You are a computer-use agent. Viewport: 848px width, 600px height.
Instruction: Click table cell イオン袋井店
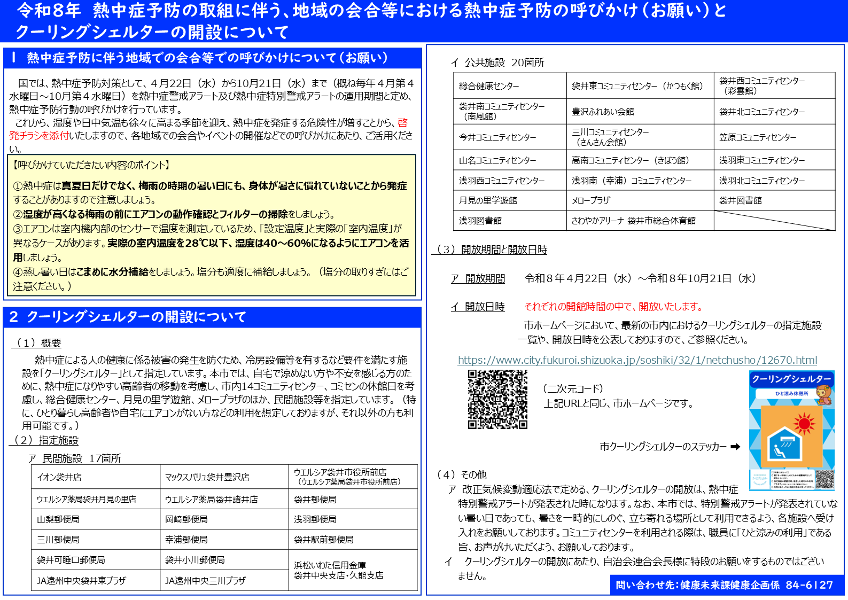96,477
